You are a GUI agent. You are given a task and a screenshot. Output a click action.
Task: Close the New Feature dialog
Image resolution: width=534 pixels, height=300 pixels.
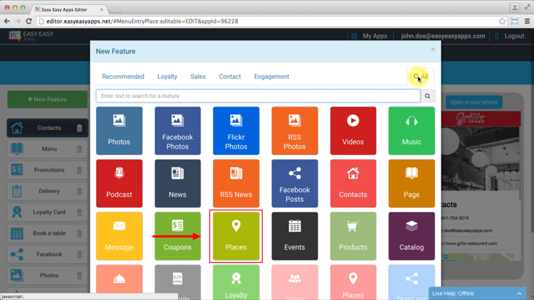433,50
